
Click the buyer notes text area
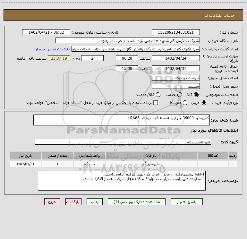[122, 181]
